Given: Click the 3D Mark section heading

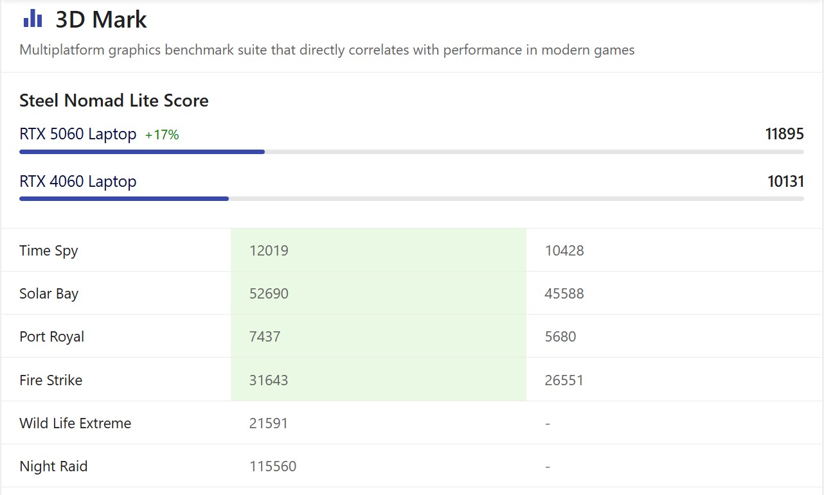Looking at the screenshot, I should [x=101, y=20].
